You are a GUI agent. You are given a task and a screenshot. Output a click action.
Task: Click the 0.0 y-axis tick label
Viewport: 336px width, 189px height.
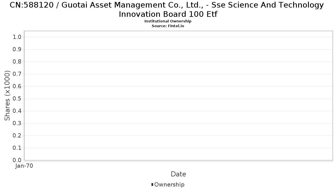(17, 160)
